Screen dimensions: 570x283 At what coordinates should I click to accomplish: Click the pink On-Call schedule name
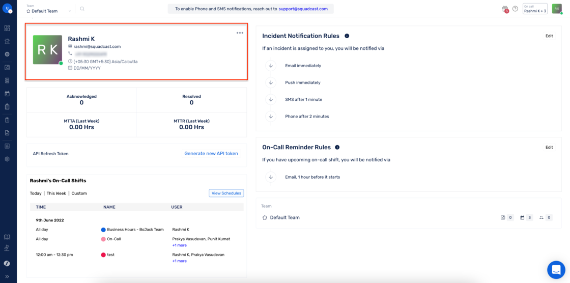[x=114, y=239]
